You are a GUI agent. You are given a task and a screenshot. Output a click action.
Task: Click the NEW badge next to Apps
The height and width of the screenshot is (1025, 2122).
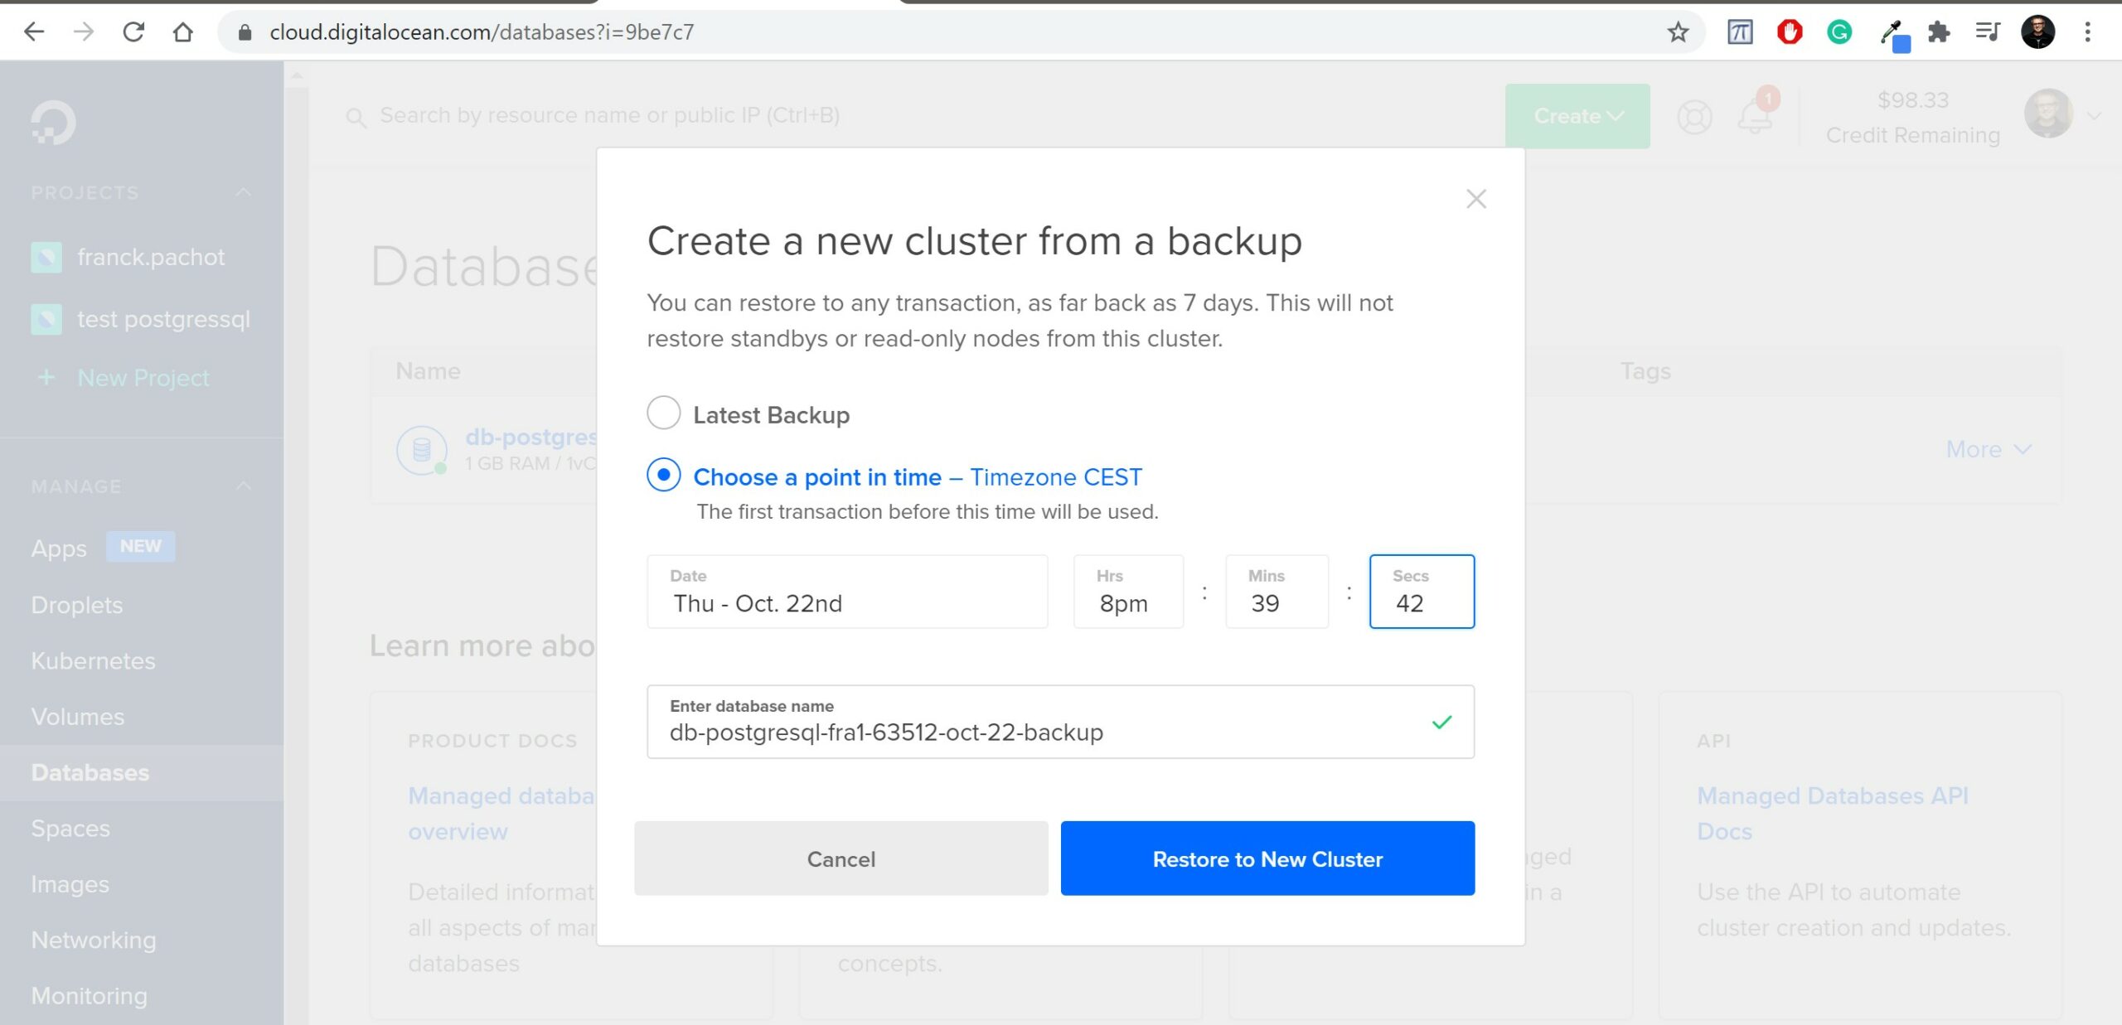140,546
